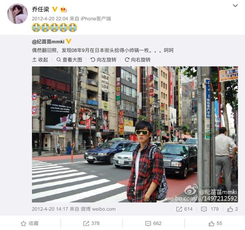Click the Tokyo street photo
Viewport: 245px width, 230px height.
(x=135, y=134)
